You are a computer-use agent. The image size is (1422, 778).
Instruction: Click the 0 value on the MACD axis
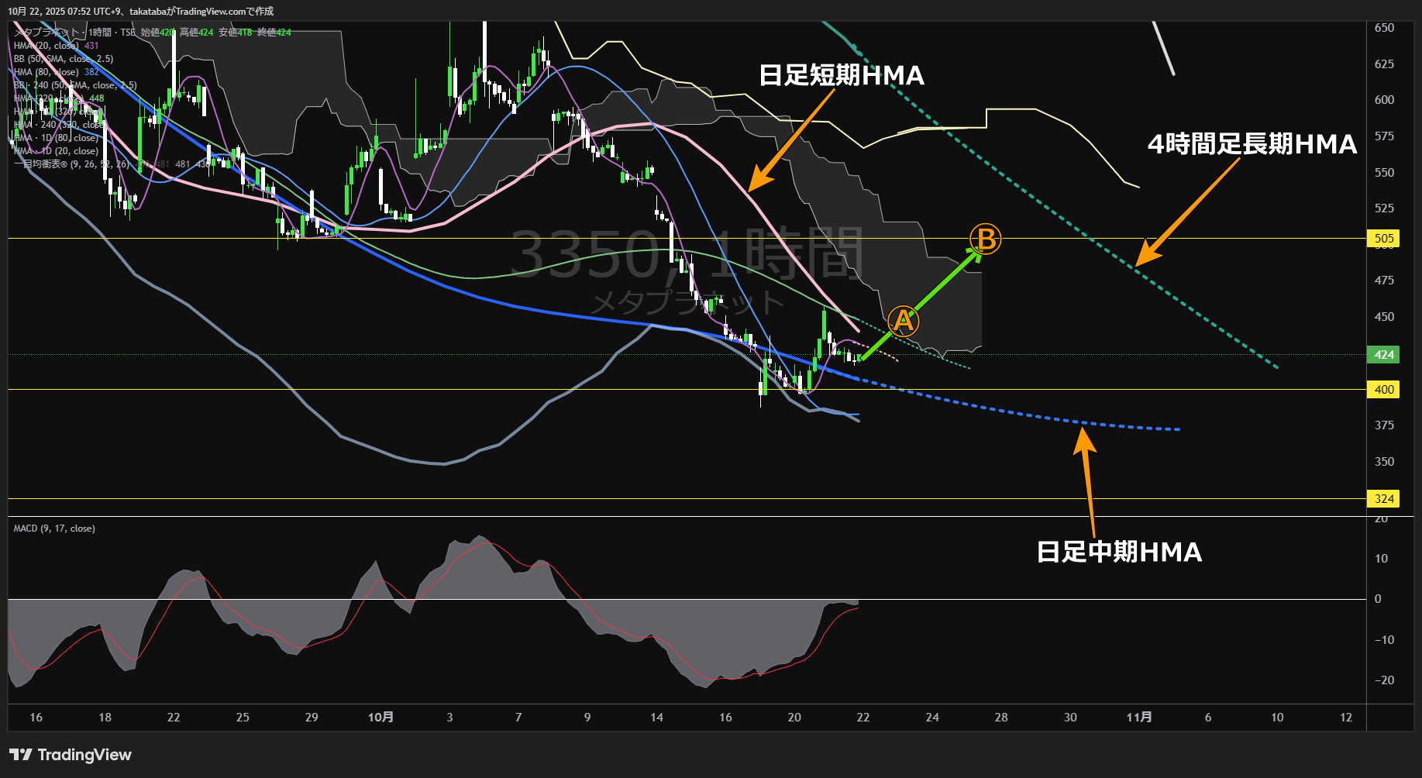(x=1378, y=599)
